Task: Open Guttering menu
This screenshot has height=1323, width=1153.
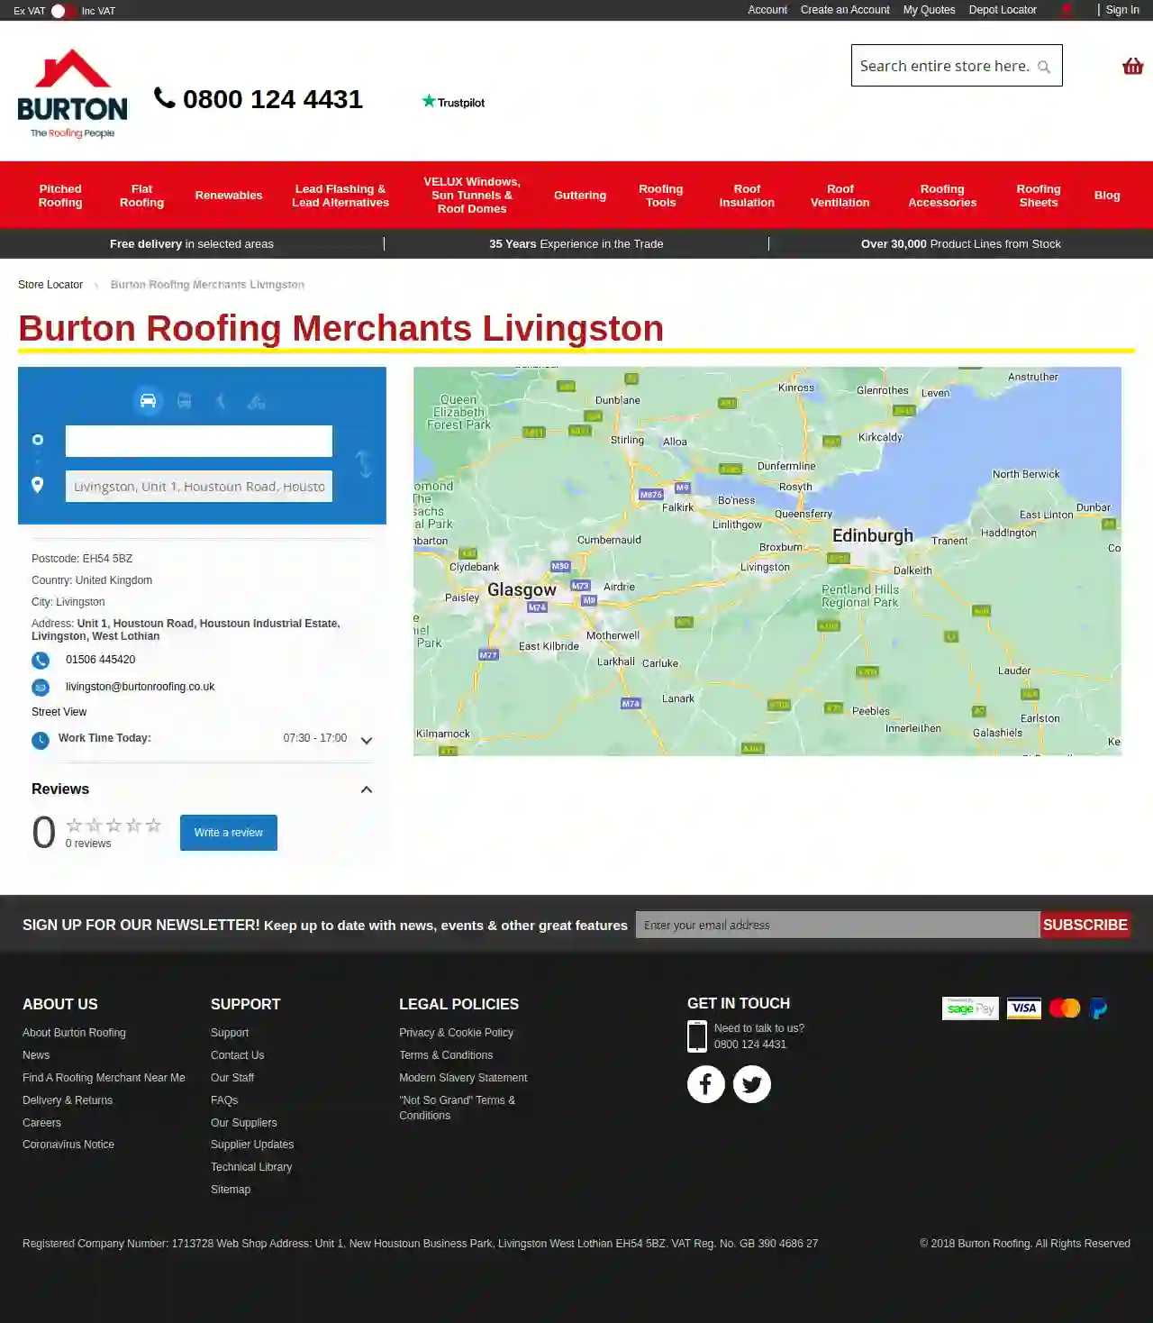Action: click(580, 196)
